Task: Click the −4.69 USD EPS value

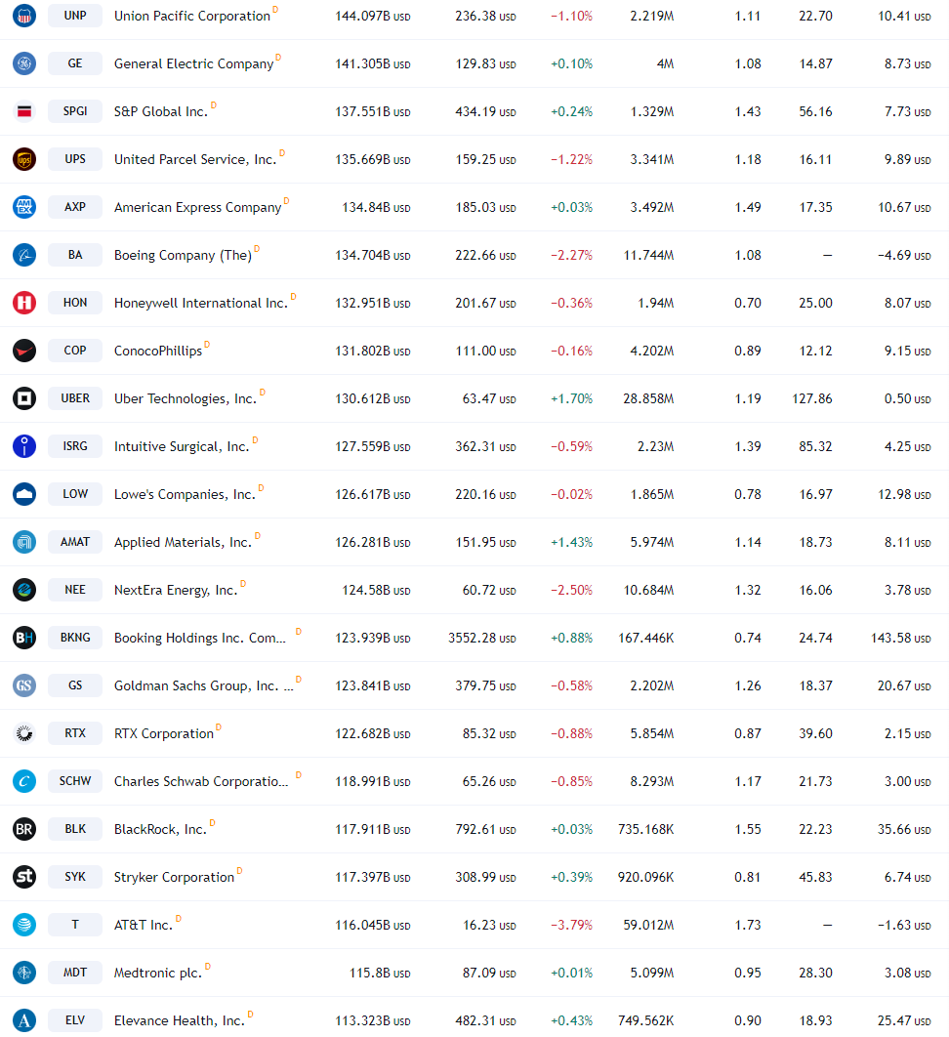Action: (x=904, y=255)
